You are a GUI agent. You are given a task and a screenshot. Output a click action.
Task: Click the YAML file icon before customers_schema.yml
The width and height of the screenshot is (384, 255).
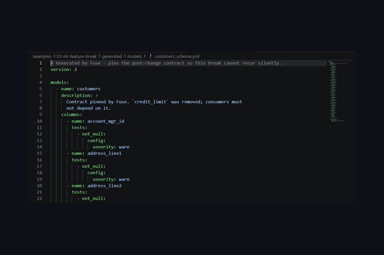(x=151, y=56)
